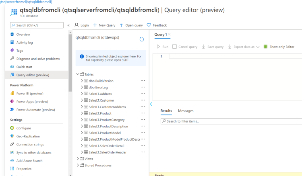302x176 pixels.
Task: Expand dbo.ErrorLog table
Action: pyautogui.click(x=82, y=87)
